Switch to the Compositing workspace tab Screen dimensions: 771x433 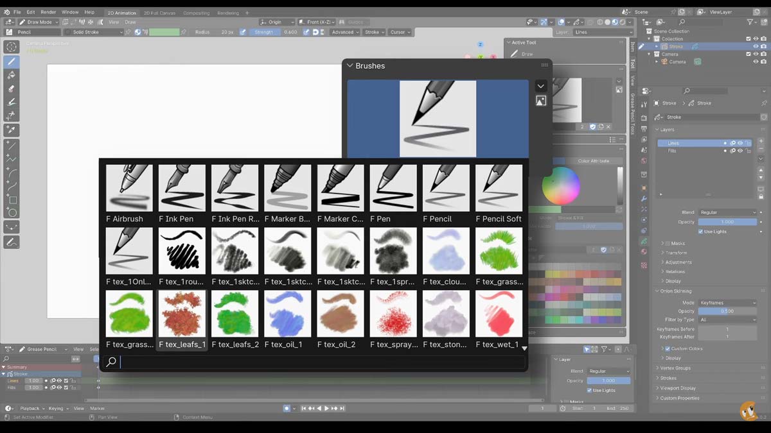click(196, 12)
